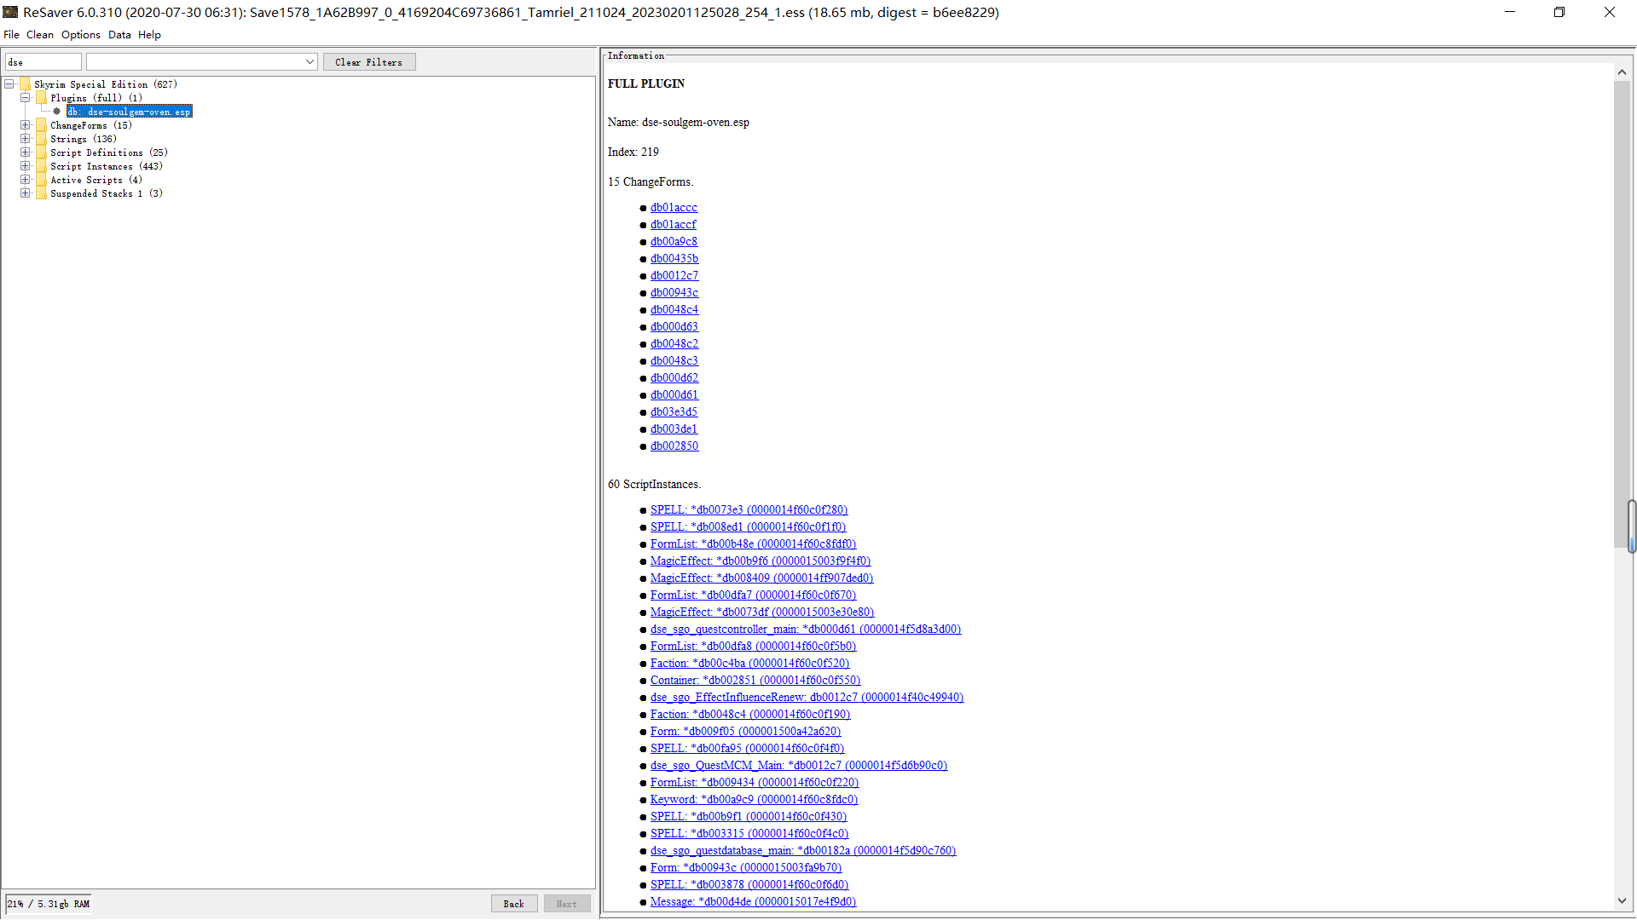Click the Plugins (full) folder icon
The width and height of the screenshot is (1637, 920).
point(42,98)
